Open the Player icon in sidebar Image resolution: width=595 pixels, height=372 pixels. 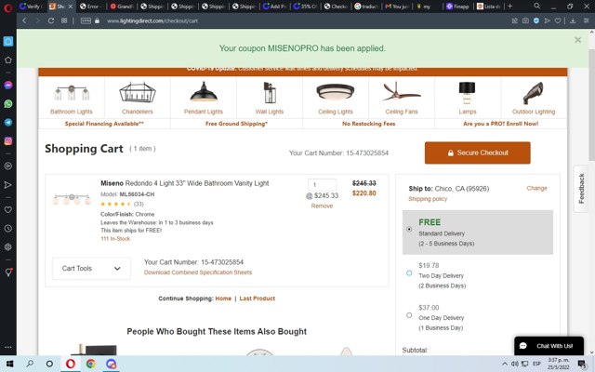tap(8, 166)
